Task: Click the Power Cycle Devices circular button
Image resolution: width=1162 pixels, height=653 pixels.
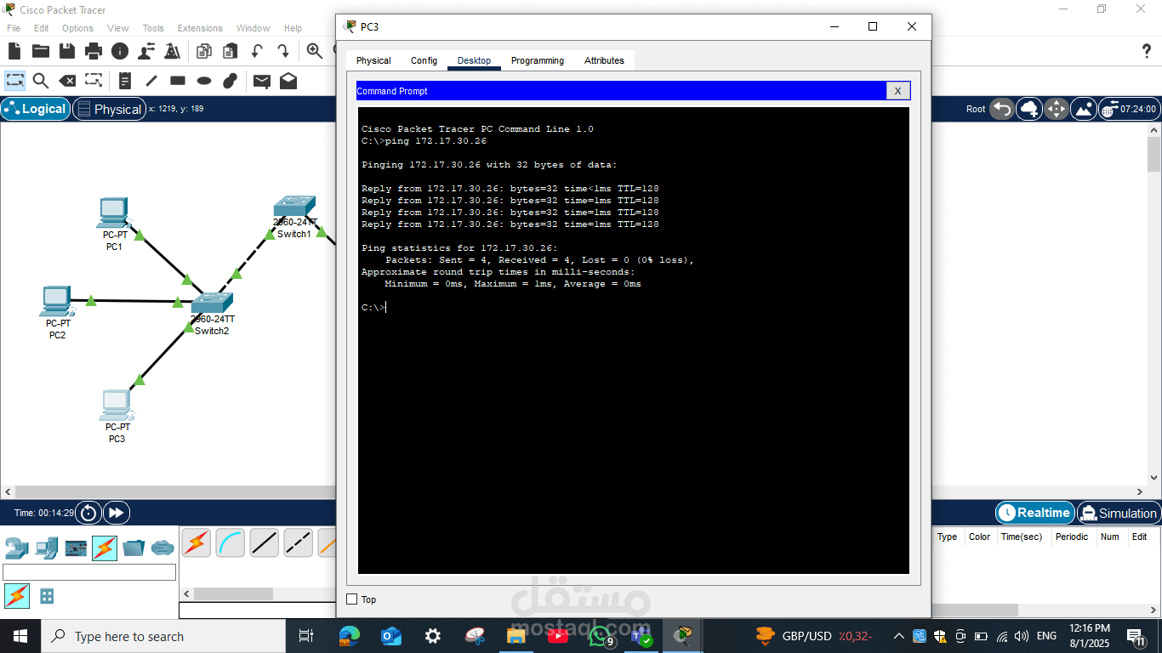Action: [88, 513]
